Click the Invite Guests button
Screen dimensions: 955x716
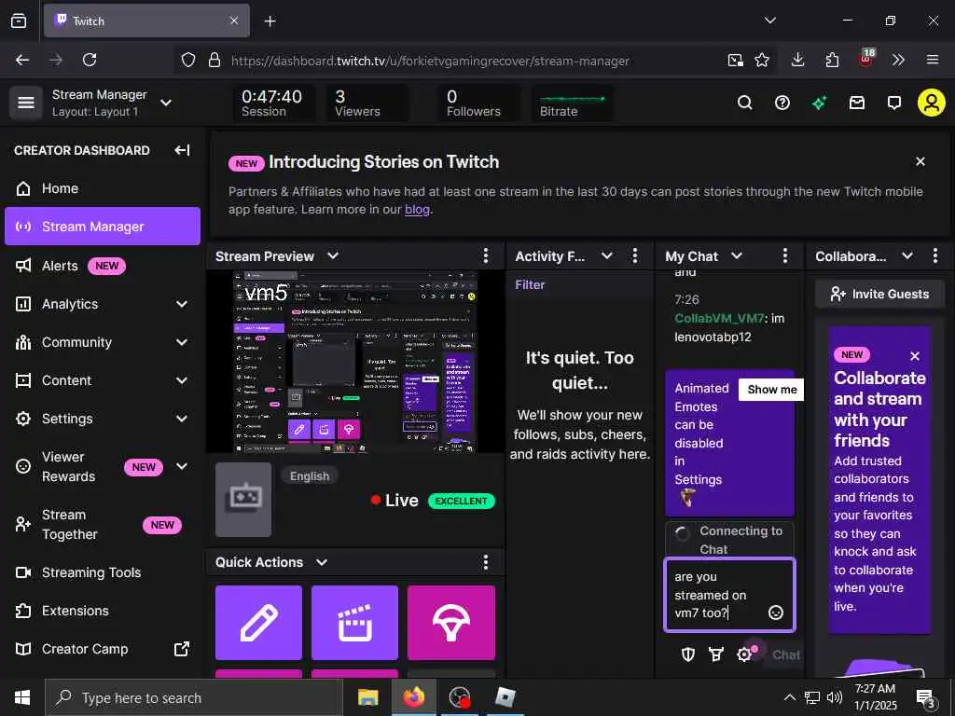tap(879, 294)
